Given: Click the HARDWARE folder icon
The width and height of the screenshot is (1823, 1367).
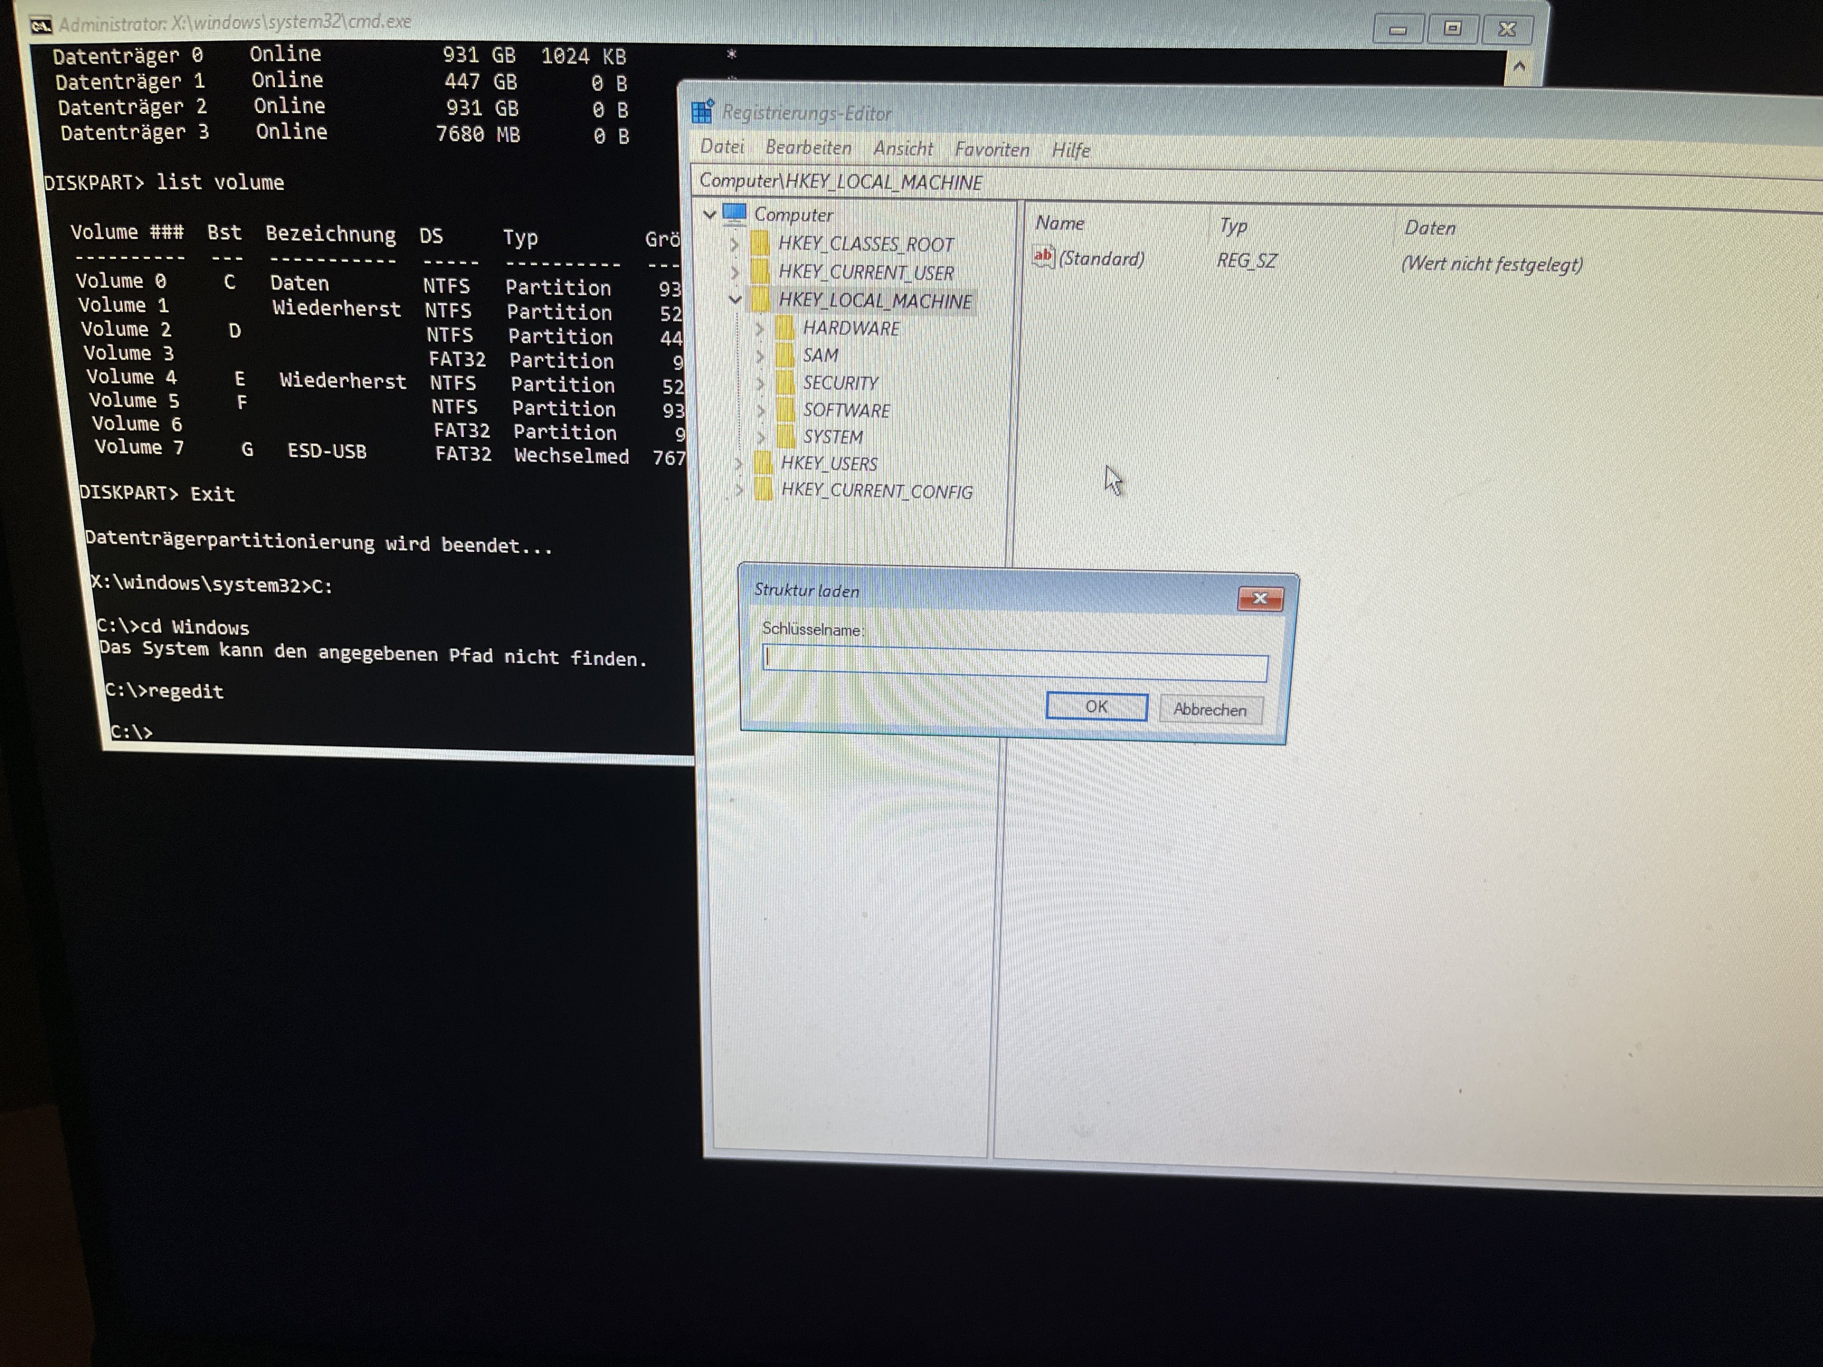Looking at the screenshot, I should coord(785,328).
